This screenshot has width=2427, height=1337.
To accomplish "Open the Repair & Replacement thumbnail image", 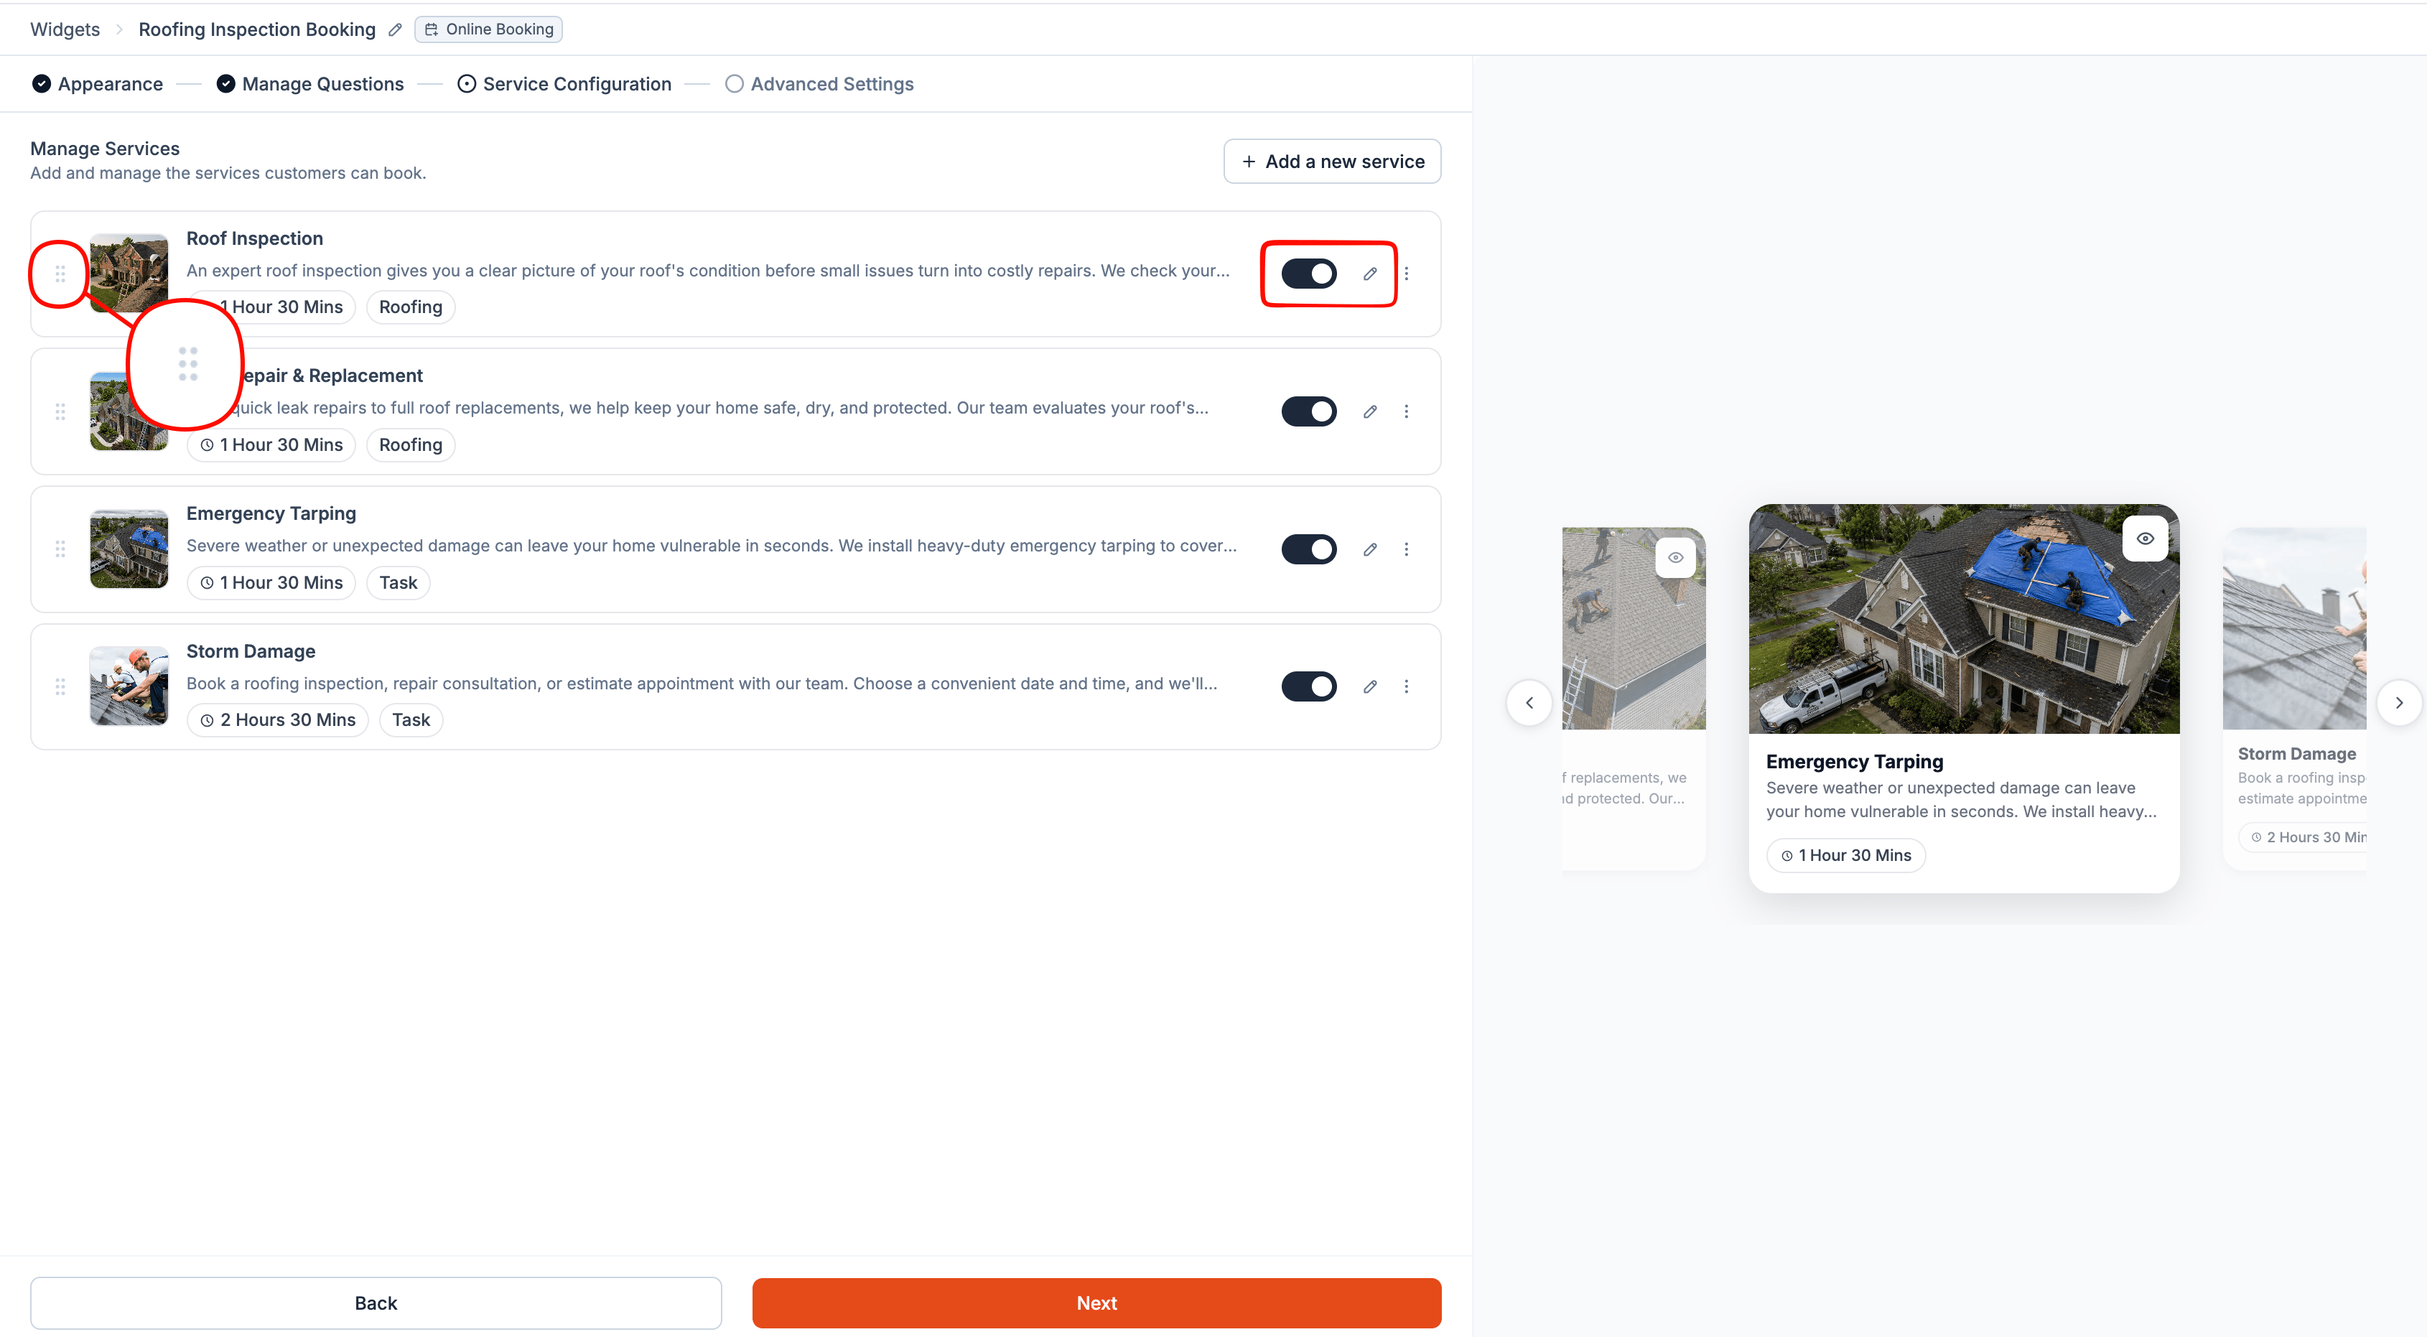I will click(x=129, y=411).
